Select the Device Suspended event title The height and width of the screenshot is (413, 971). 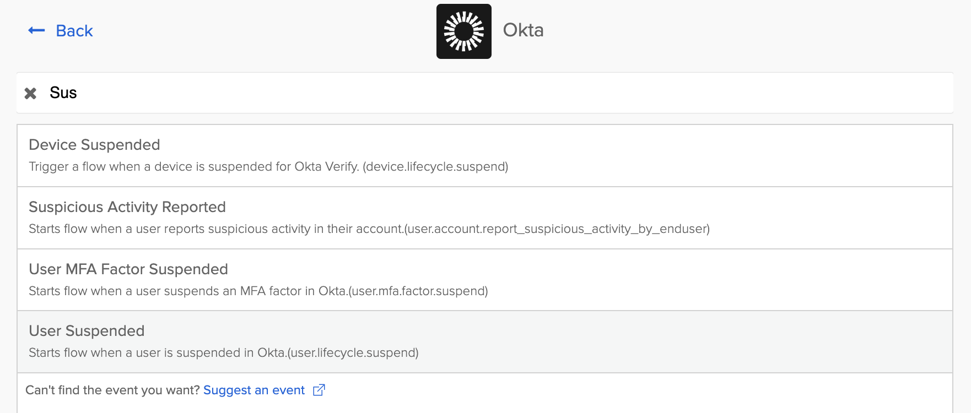[x=94, y=145]
